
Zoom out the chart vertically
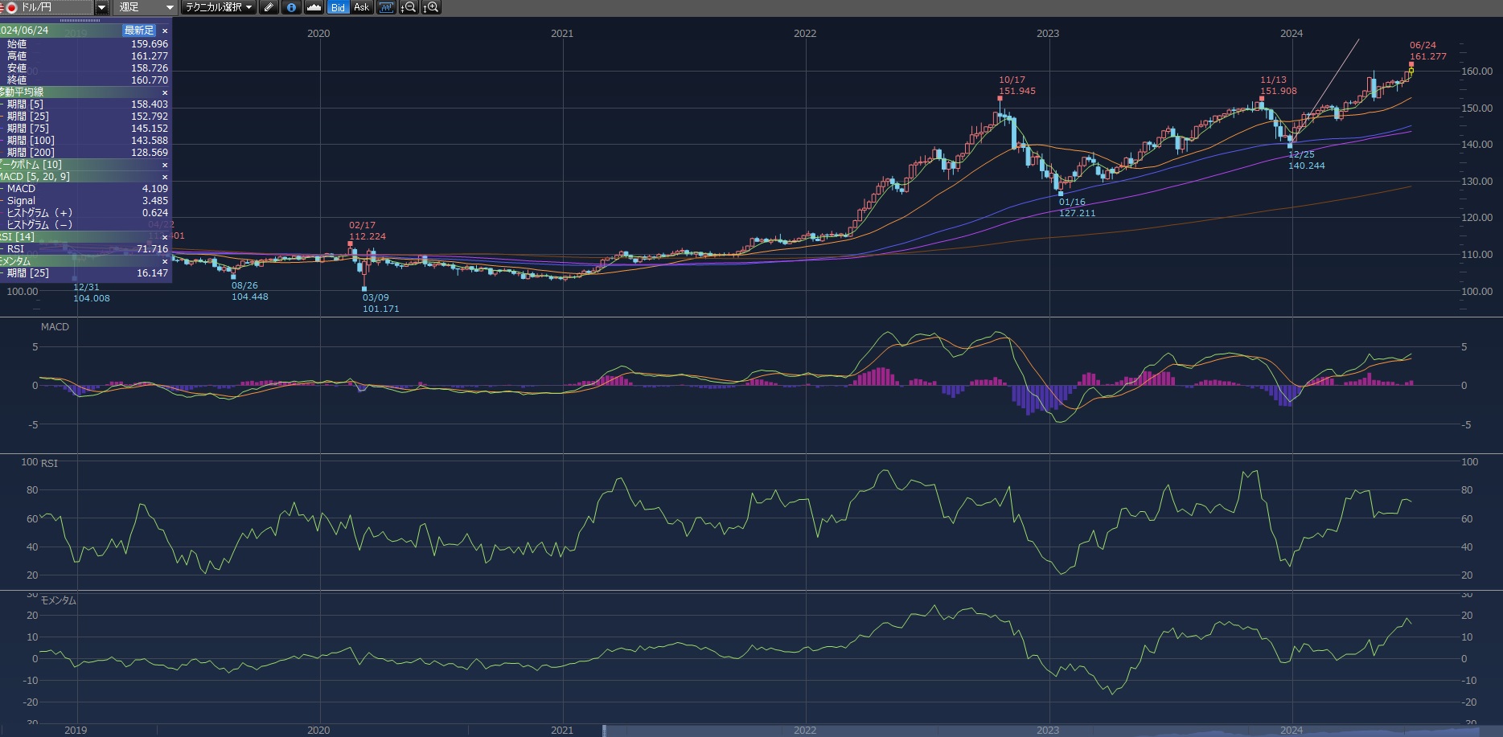tap(409, 7)
